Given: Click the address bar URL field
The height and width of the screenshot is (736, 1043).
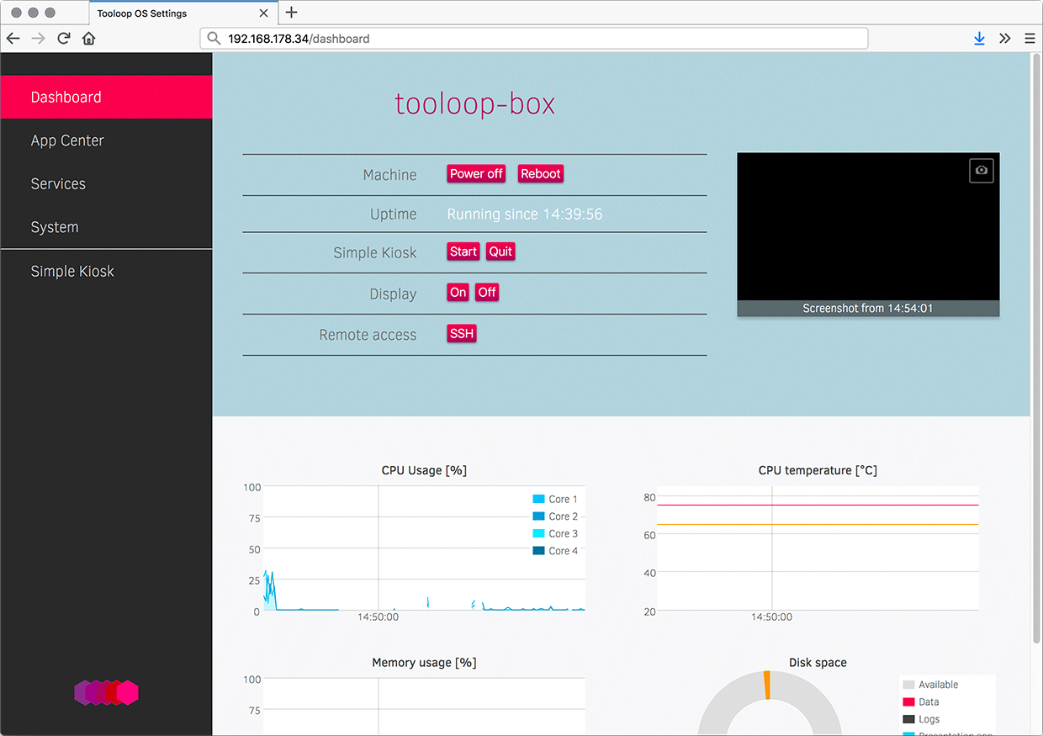Looking at the screenshot, I should click(x=534, y=39).
